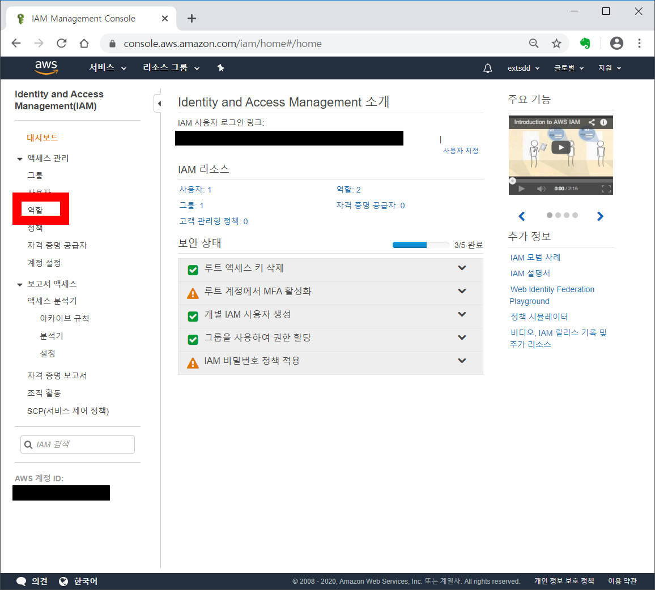This screenshot has width=655, height=590.
Task: Open the 고객 관리형 정책: 0 link
Action: (x=214, y=221)
